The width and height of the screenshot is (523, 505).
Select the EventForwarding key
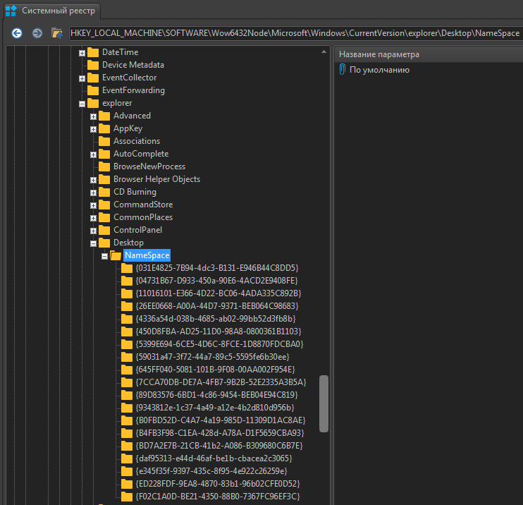tap(133, 90)
